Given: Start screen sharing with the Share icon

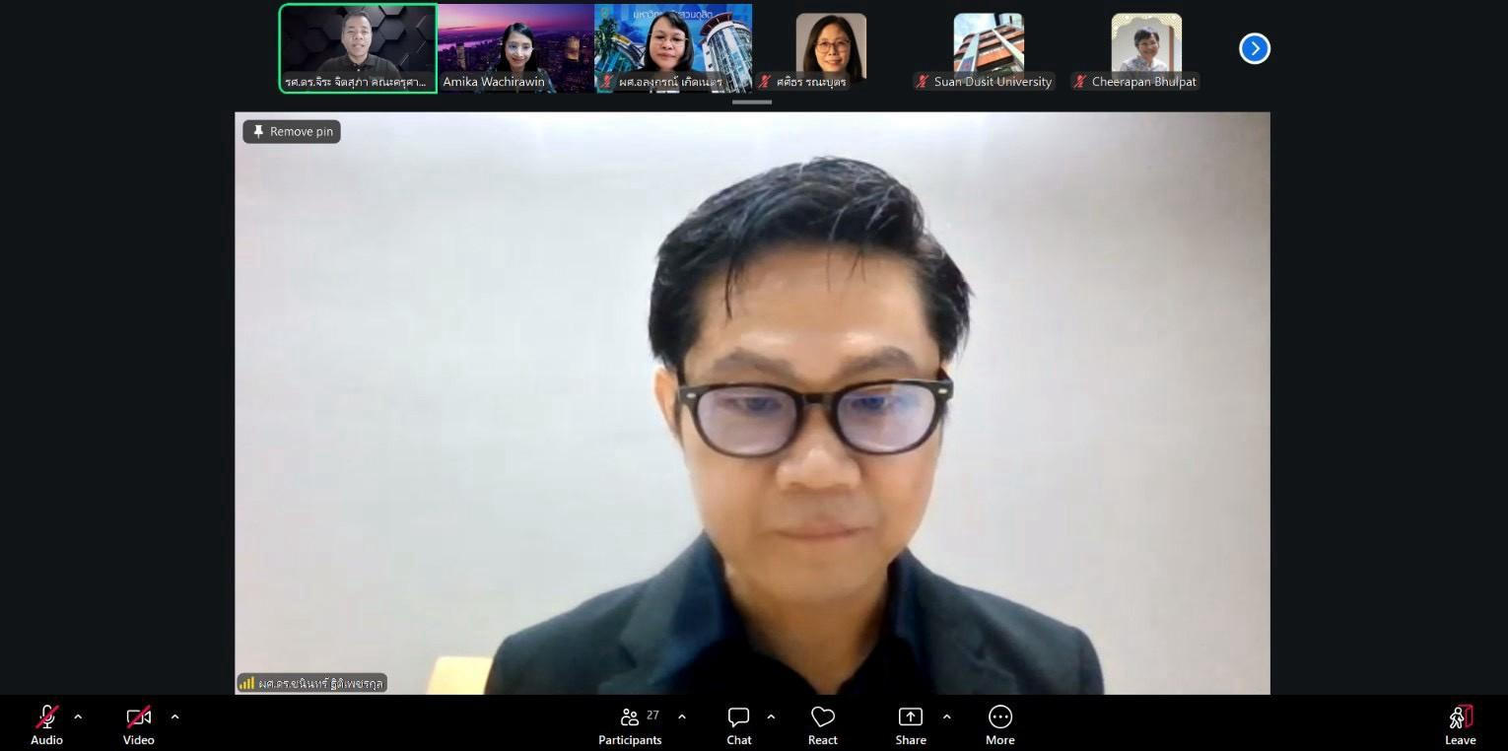Looking at the screenshot, I should tap(910, 717).
